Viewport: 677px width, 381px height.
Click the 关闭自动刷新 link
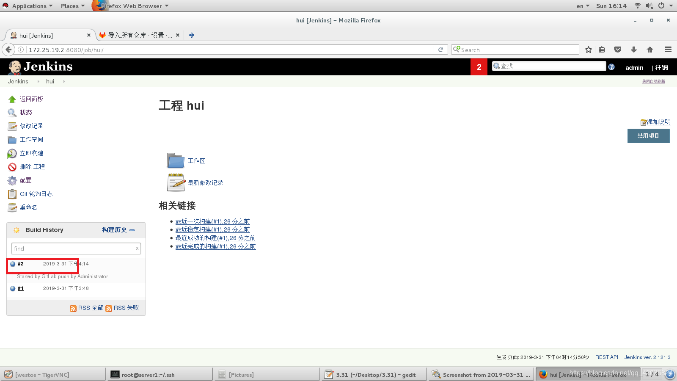(653, 81)
